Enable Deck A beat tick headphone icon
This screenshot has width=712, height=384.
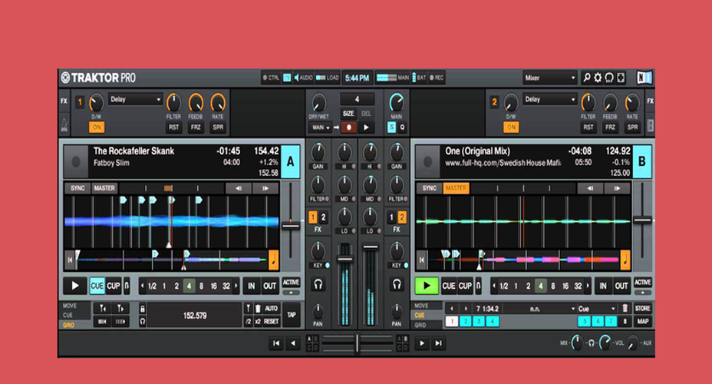pos(142,321)
